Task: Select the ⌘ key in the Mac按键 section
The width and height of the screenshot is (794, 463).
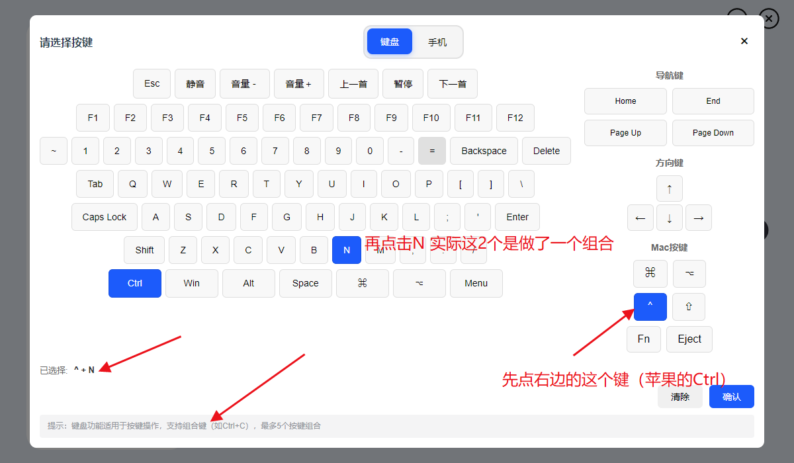Action: 650,273
